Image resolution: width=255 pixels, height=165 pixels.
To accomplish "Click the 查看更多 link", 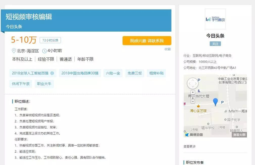I will tap(189, 146).
